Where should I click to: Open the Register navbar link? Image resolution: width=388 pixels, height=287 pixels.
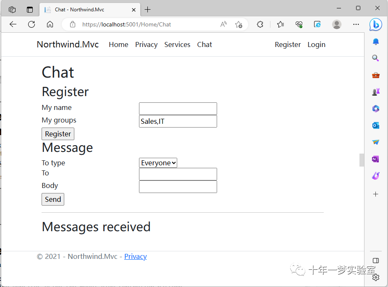pyautogui.click(x=288, y=44)
